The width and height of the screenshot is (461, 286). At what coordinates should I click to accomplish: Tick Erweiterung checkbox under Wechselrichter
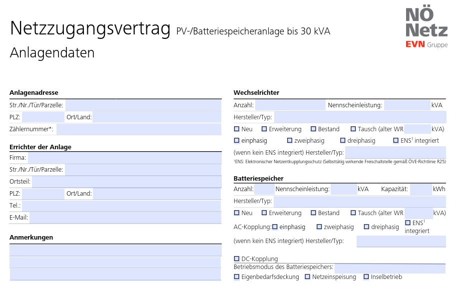coord(264,129)
